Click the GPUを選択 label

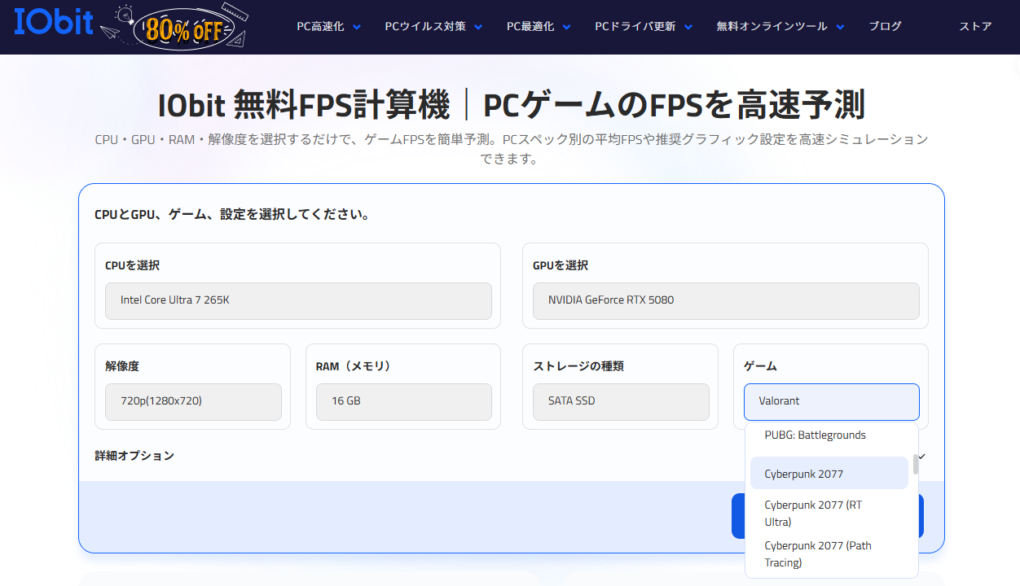click(561, 265)
